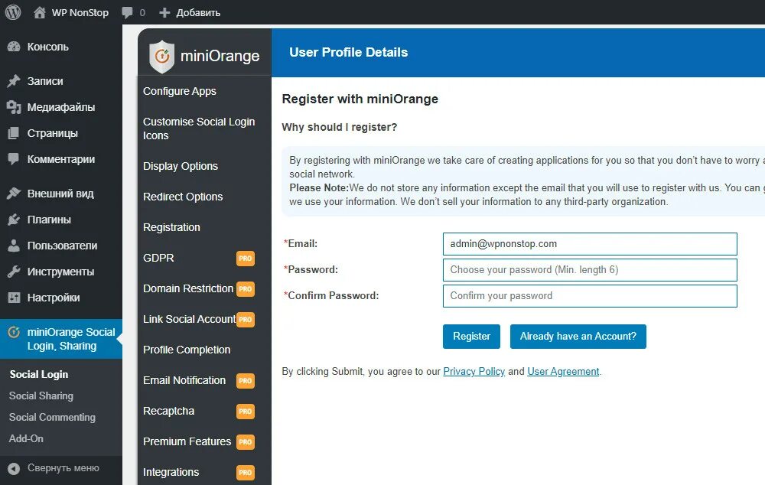This screenshot has width=765, height=485.
Task: Go to Recaptcha tab
Action: 169,411
